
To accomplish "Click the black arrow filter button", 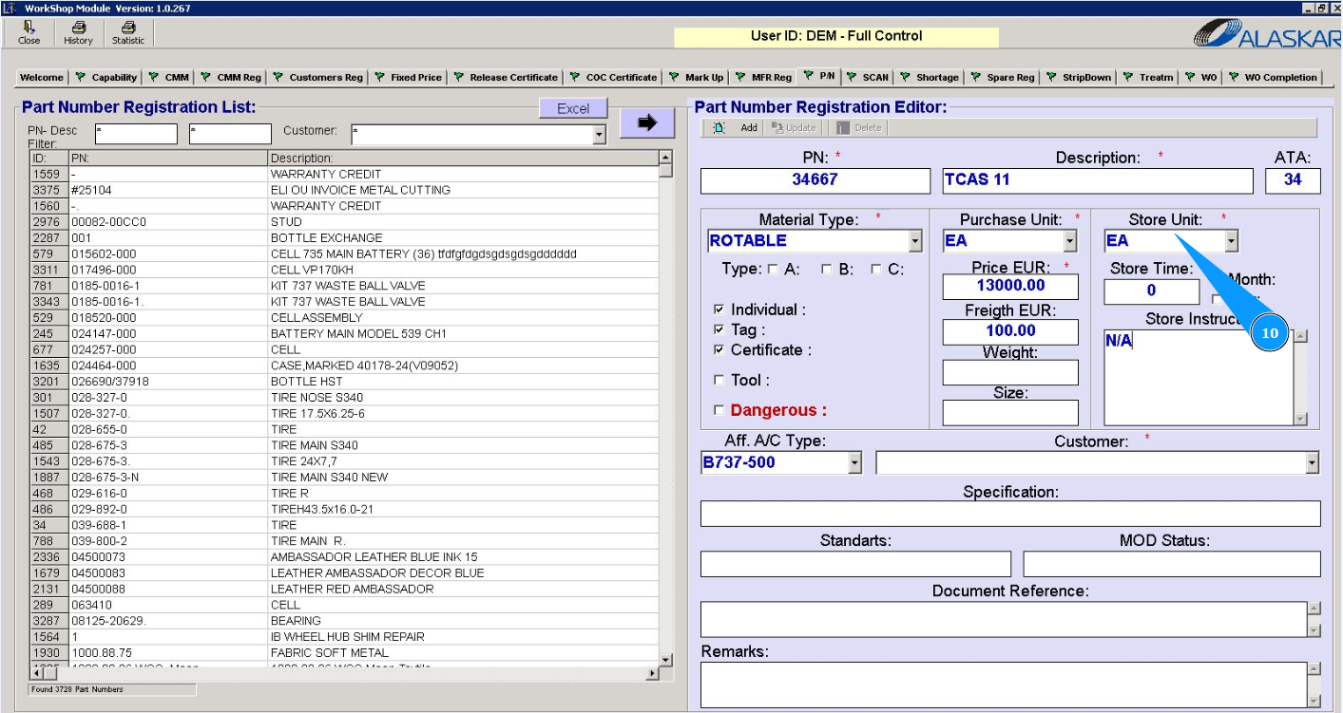I will pyautogui.click(x=646, y=122).
